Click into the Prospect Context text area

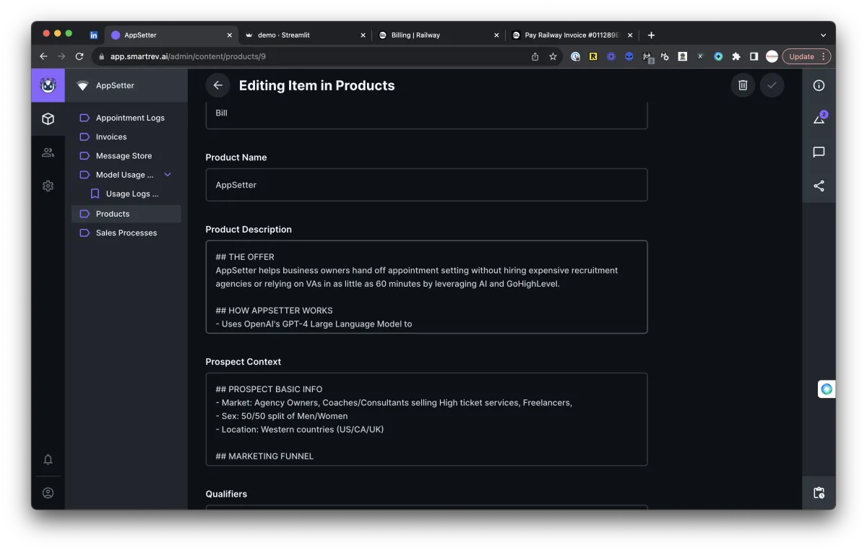click(x=426, y=420)
